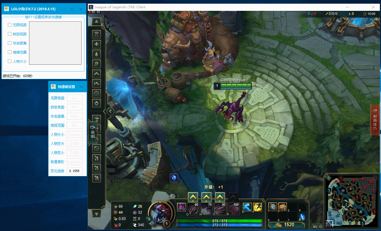Viewport: 381px width, 231px height.
Task: Click the blue recall B button
Action: (x=303, y=216)
